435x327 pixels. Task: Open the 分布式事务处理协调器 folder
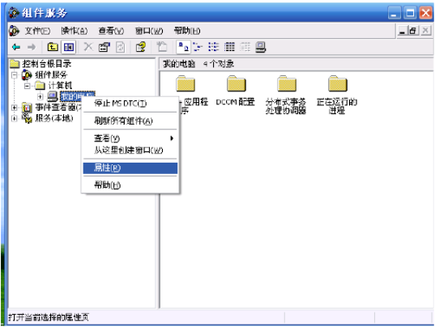(286, 95)
